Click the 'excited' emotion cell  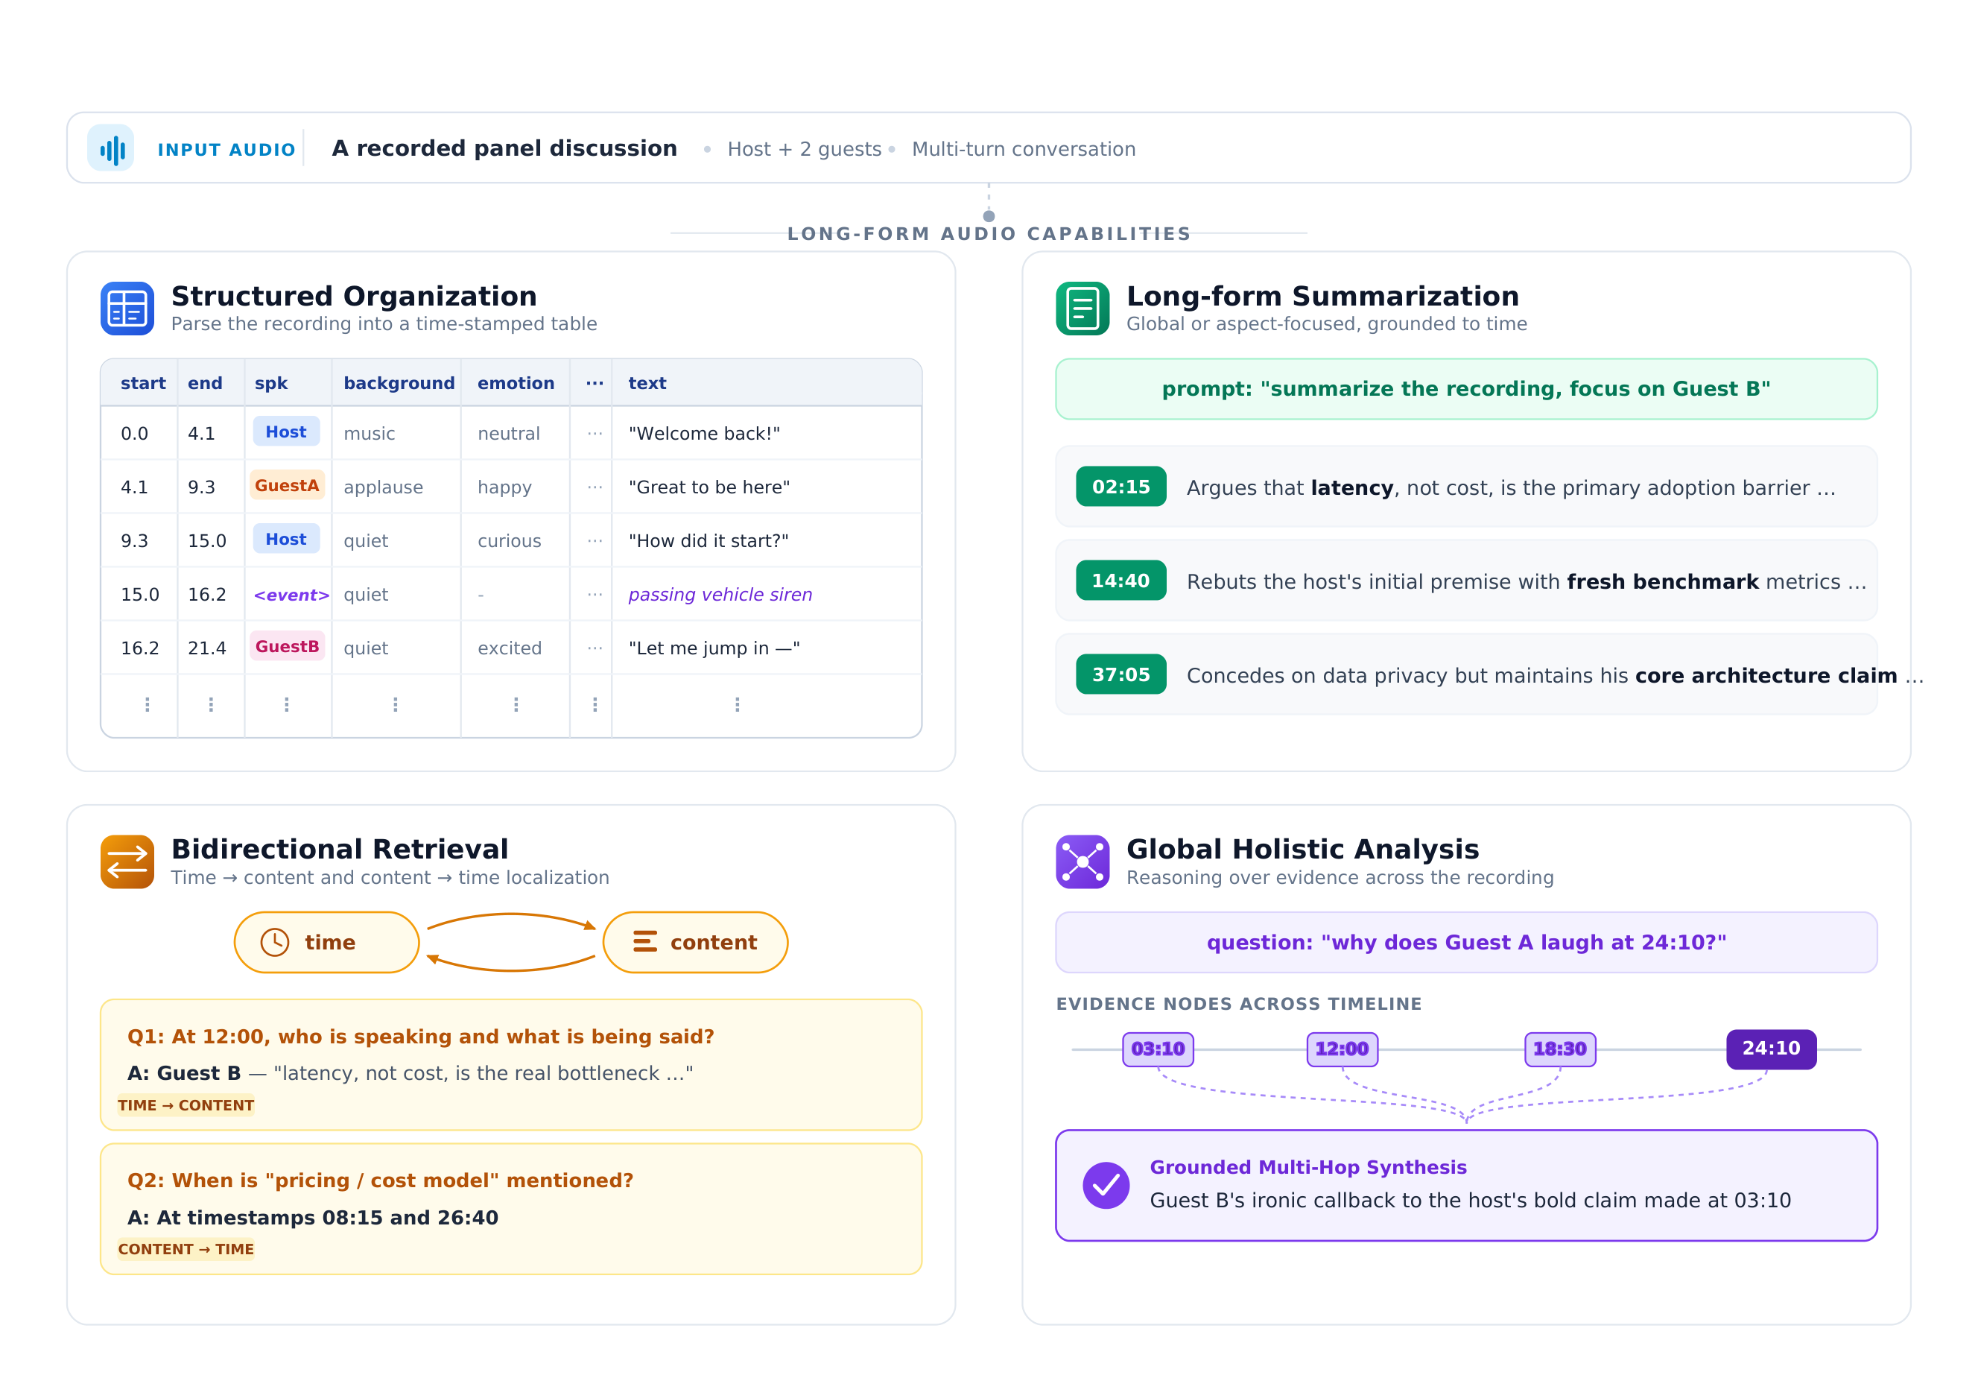[510, 648]
